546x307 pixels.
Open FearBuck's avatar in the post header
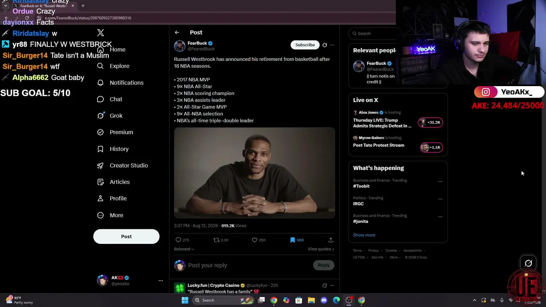(x=180, y=46)
